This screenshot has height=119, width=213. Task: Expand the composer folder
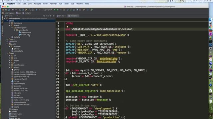click(x=10, y=46)
